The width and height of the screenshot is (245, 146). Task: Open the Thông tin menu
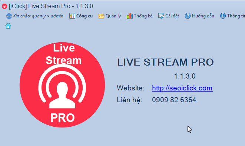pyautogui.click(x=232, y=16)
